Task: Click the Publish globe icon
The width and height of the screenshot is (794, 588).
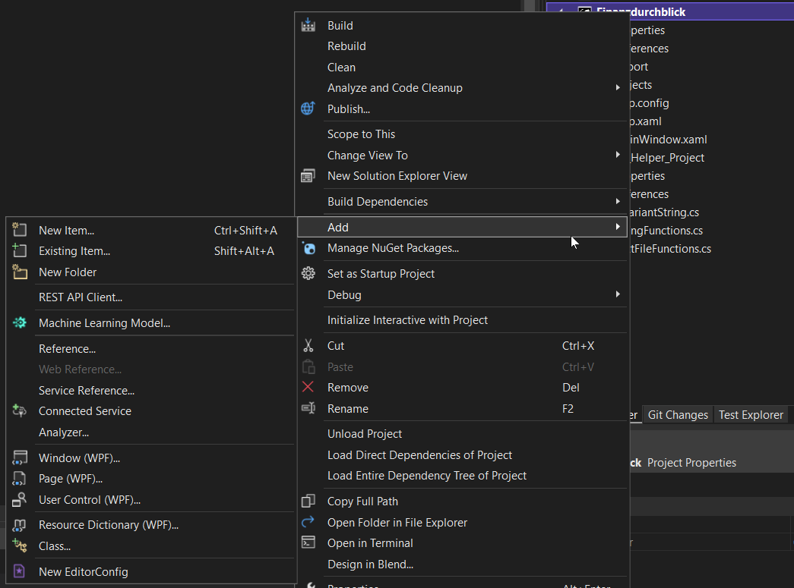Action: point(308,108)
